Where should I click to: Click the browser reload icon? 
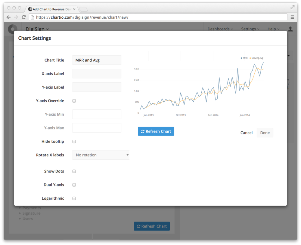23,17
